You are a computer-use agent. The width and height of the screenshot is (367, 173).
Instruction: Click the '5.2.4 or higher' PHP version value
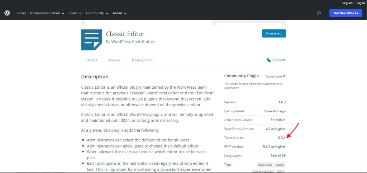pos(274,146)
